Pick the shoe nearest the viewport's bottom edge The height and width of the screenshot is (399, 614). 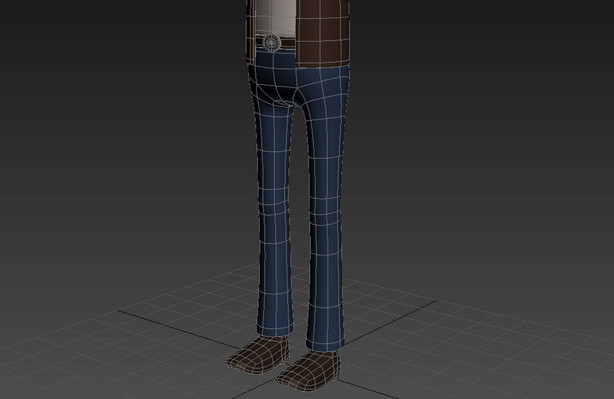point(308,371)
